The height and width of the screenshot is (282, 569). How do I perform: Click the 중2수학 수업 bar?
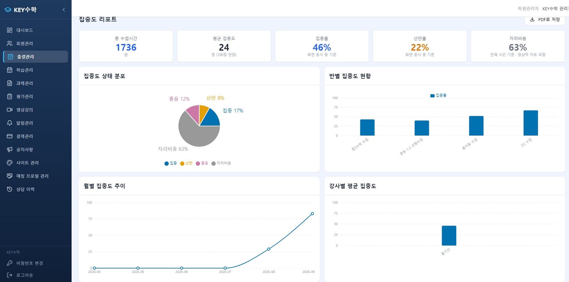tap(367, 127)
